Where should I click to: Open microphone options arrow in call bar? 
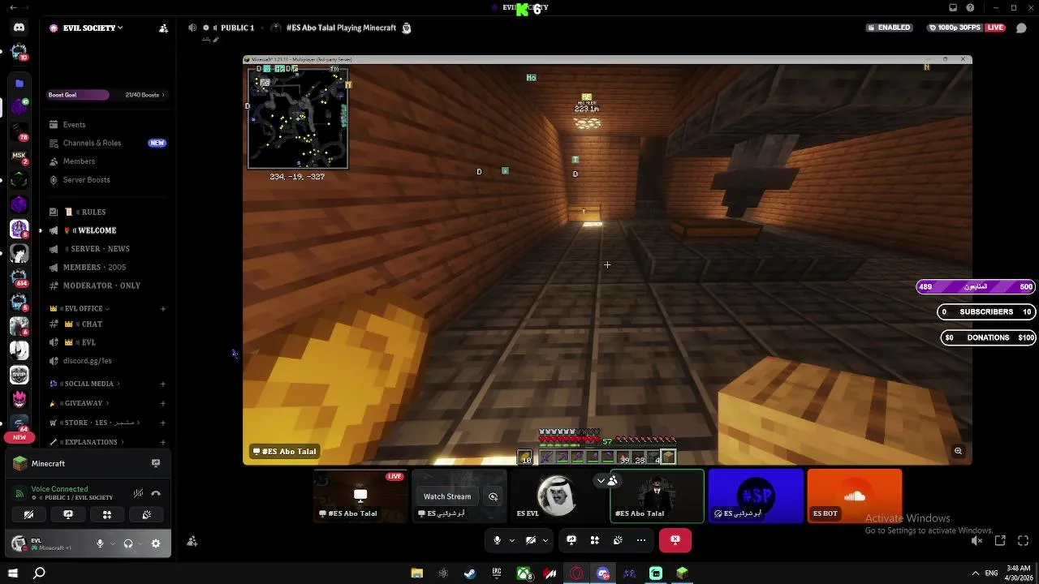click(511, 540)
